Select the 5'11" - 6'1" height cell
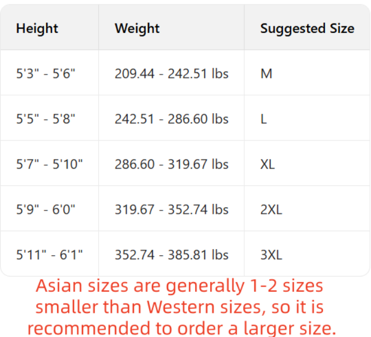 pyautogui.click(x=49, y=255)
